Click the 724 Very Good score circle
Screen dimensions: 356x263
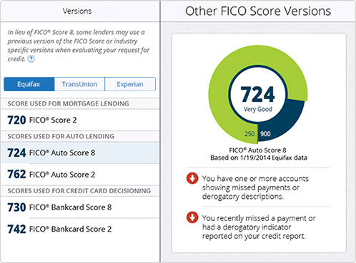tap(257, 94)
